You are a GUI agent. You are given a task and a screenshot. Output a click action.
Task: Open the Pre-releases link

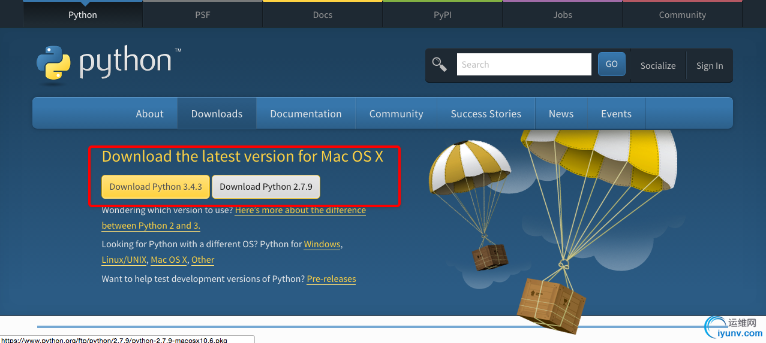332,279
